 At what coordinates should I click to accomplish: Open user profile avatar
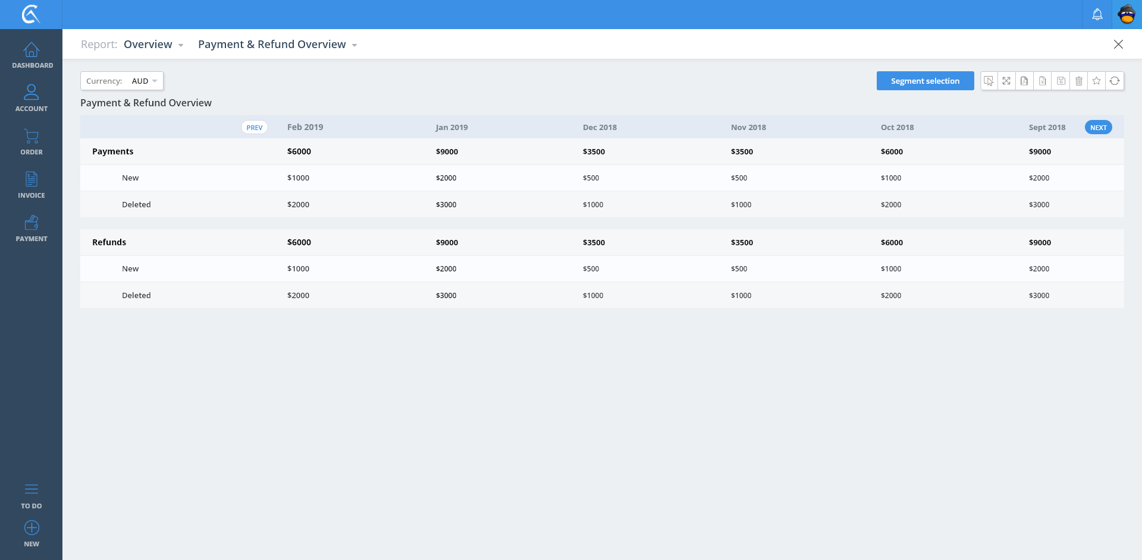(x=1127, y=14)
